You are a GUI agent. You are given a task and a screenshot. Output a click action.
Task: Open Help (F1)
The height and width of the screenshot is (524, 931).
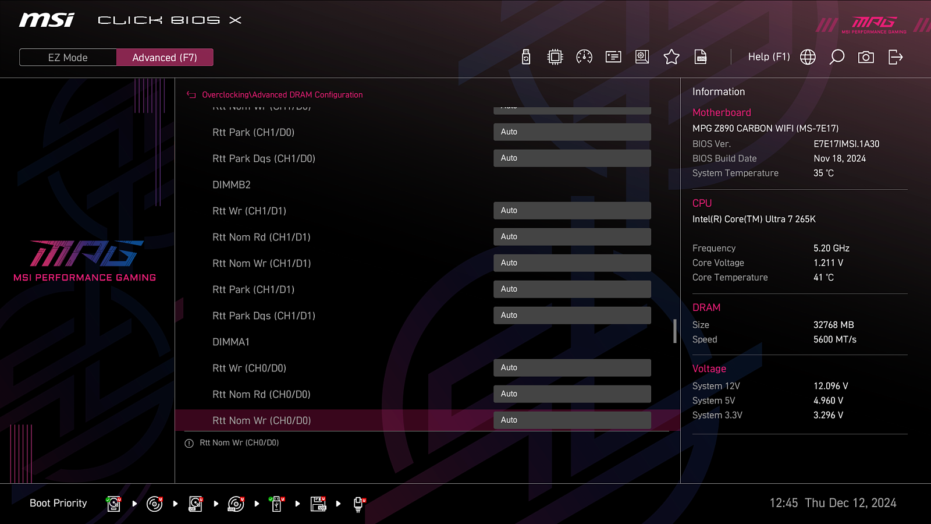click(769, 57)
